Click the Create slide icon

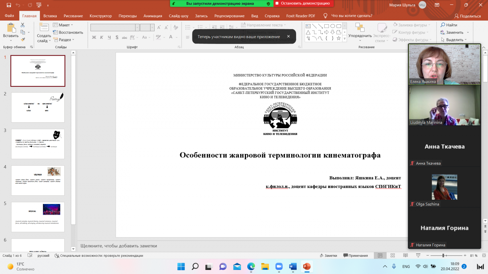[44, 27]
